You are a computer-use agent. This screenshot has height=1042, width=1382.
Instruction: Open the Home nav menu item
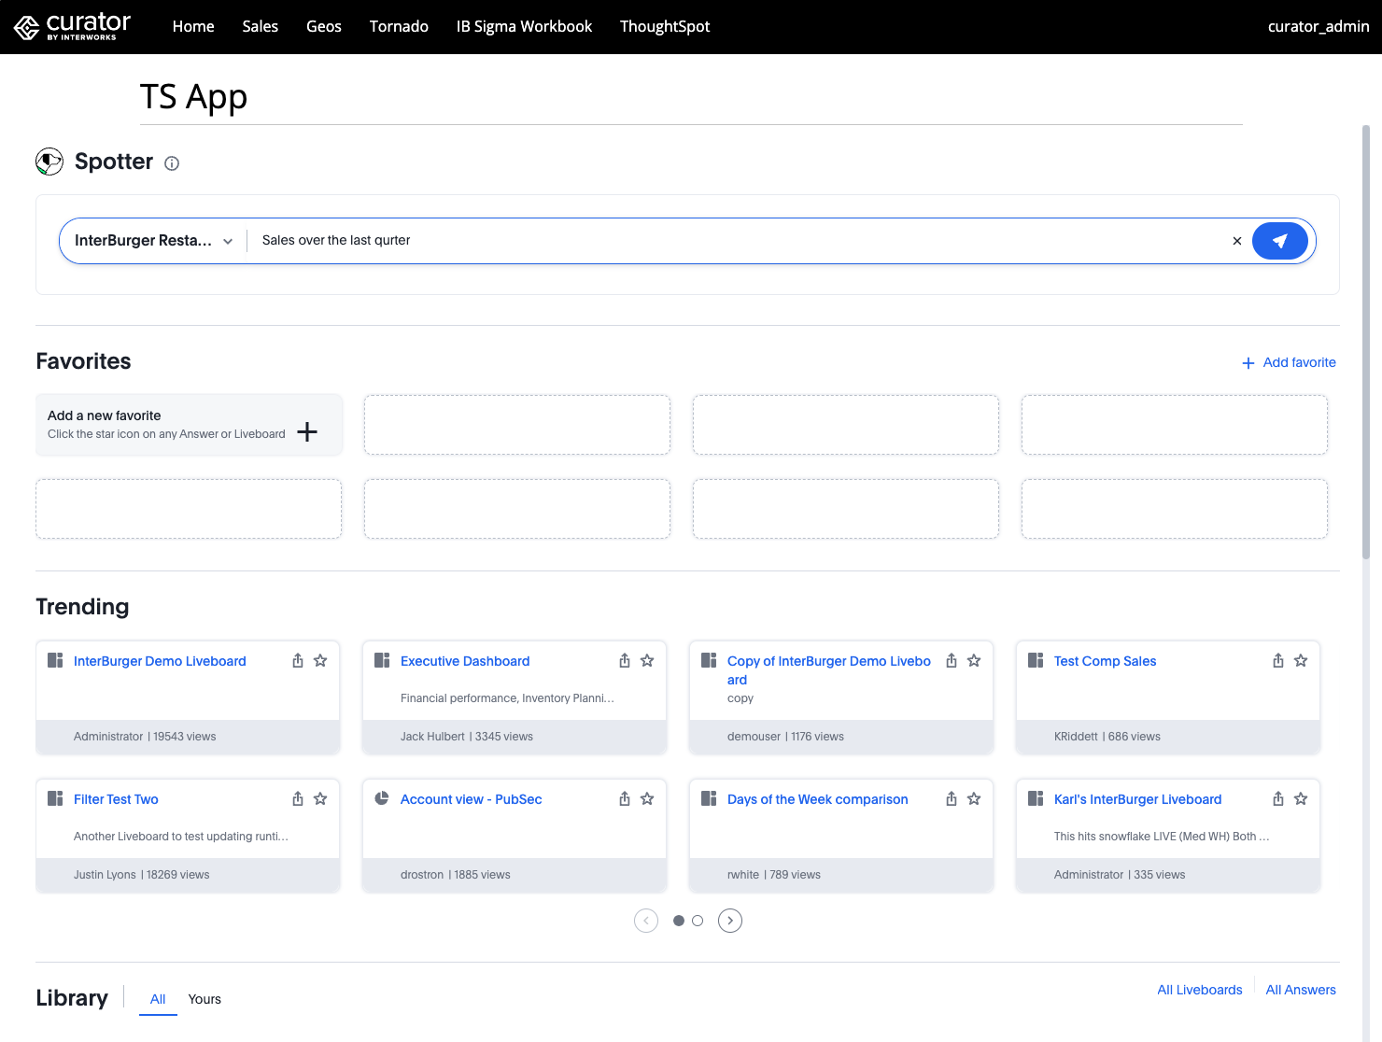click(x=193, y=26)
